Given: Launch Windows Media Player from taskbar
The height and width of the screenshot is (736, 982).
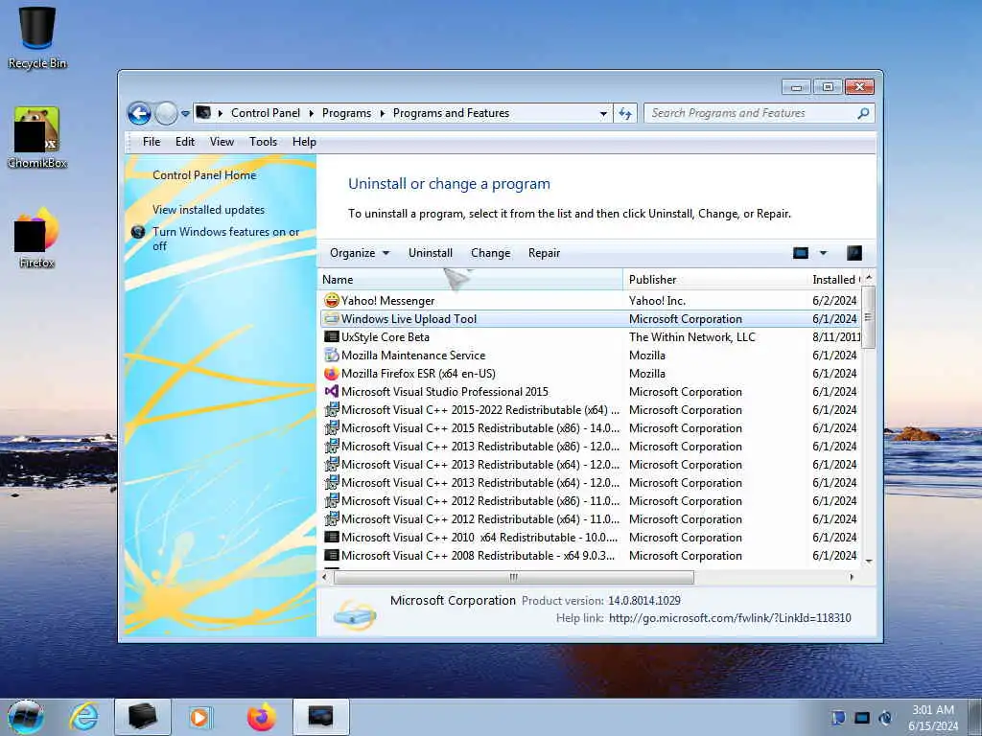Looking at the screenshot, I should [200, 717].
